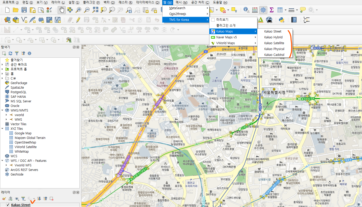Click the Zoom to Layer icon
This screenshot has width=362, height=207.
pyautogui.click(x=112, y=10)
